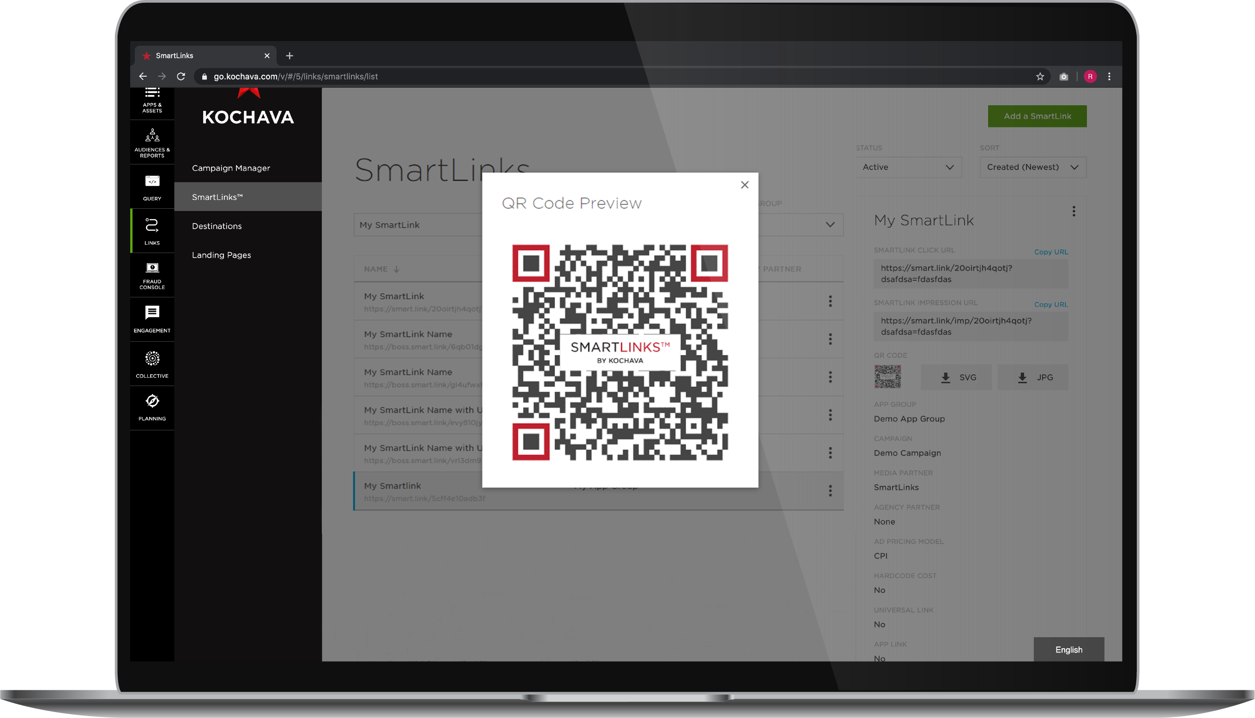
Task: Open Chrome three-dot menu
Action: 1110,77
